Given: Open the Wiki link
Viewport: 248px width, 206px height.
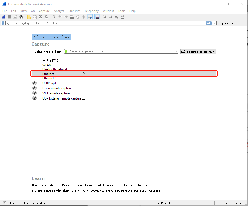Looking at the screenshot, I should tap(65, 185).
